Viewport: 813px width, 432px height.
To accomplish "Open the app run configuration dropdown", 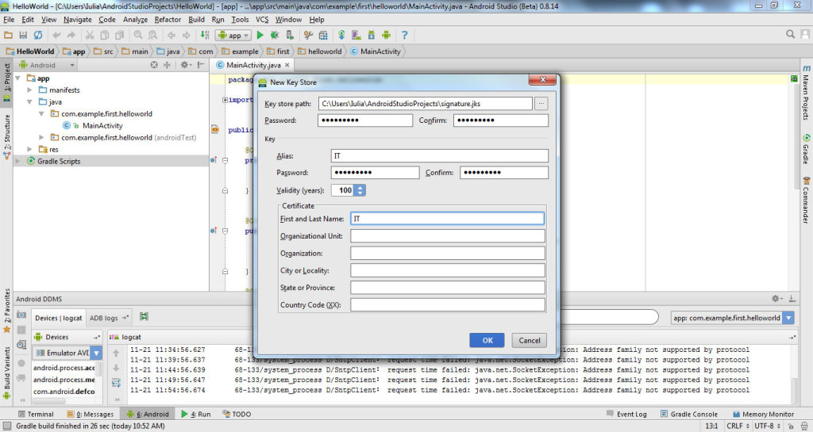I will click(x=234, y=35).
